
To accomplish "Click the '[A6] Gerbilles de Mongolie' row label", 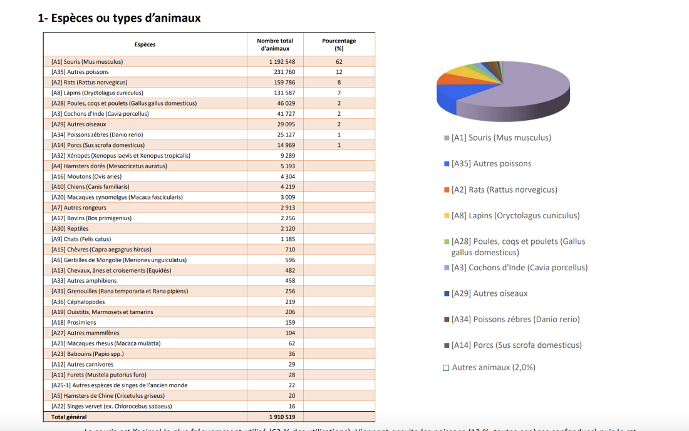I will [x=119, y=260].
